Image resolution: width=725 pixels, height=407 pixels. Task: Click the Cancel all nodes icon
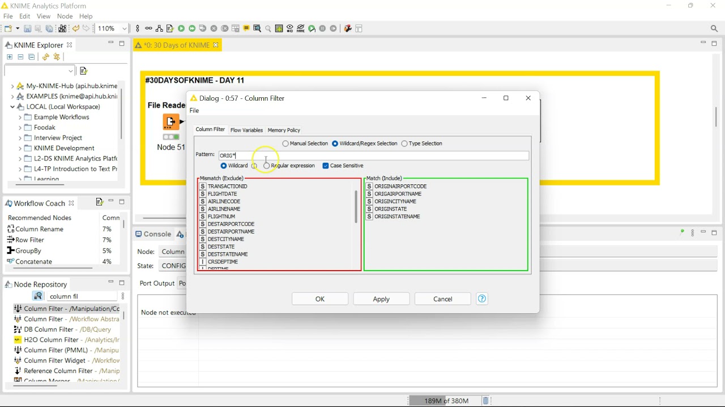(224, 28)
